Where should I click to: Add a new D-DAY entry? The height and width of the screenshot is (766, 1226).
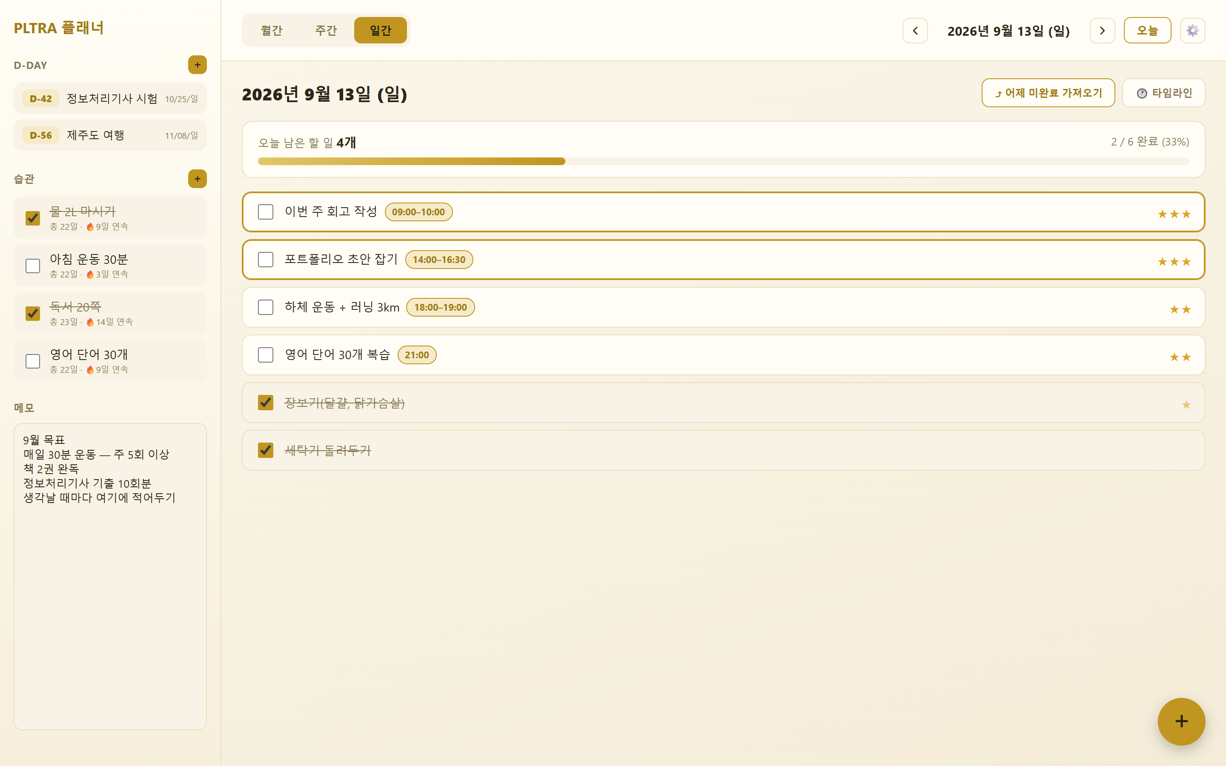[197, 65]
